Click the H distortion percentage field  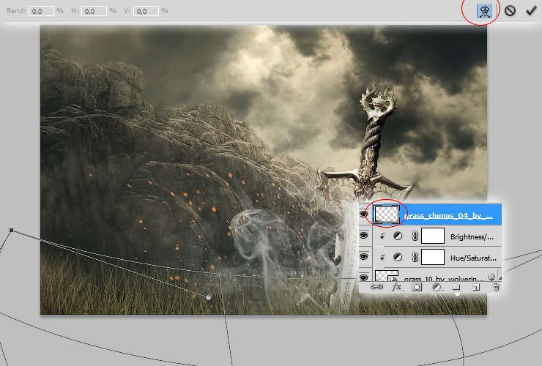pyautogui.click(x=94, y=11)
